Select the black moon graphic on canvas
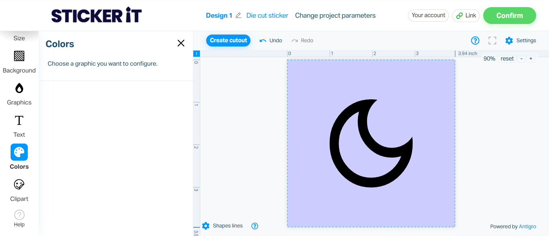549x236 pixels. (x=371, y=143)
